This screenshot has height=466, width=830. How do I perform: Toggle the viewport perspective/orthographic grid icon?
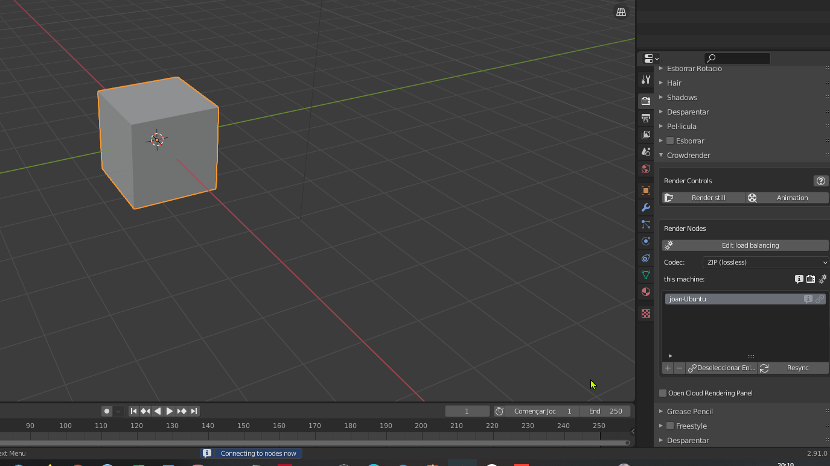pos(621,11)
